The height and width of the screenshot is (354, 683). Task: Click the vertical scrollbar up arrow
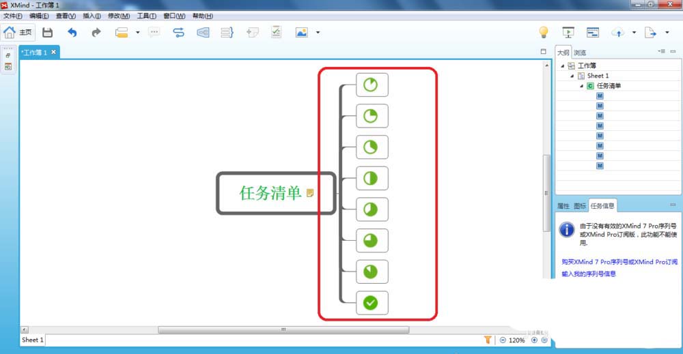coord(546,65)
